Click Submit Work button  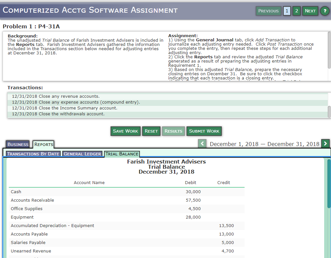204,131
